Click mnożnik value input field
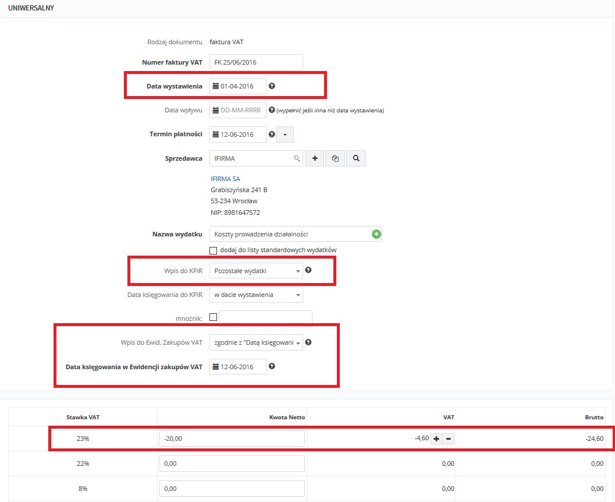 point(265,318)
